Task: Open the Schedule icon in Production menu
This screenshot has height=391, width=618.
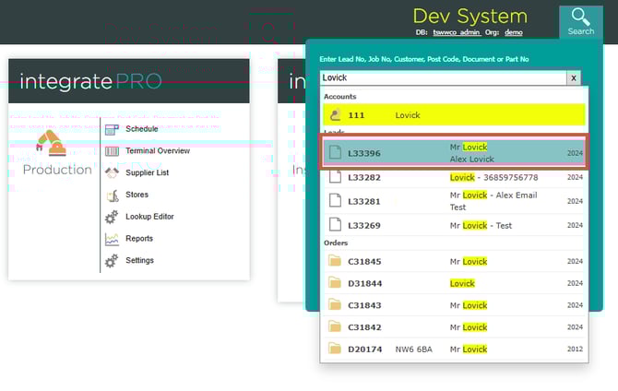Action: tap(112, 129)
